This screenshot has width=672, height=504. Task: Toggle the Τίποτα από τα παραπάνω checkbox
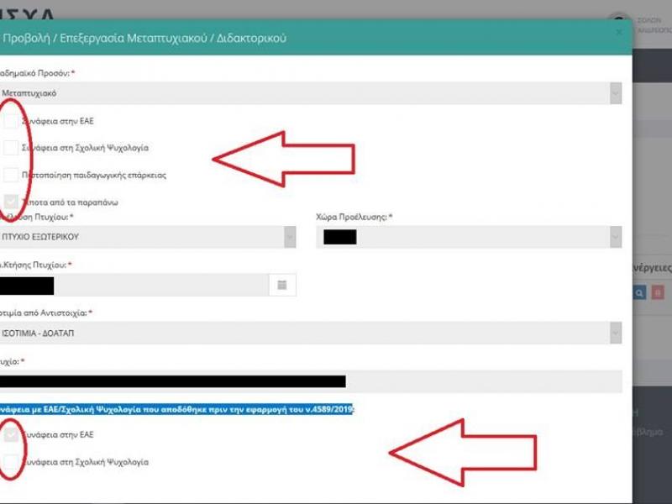(10, 202)
